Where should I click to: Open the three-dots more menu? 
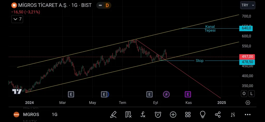click(248, 115)
